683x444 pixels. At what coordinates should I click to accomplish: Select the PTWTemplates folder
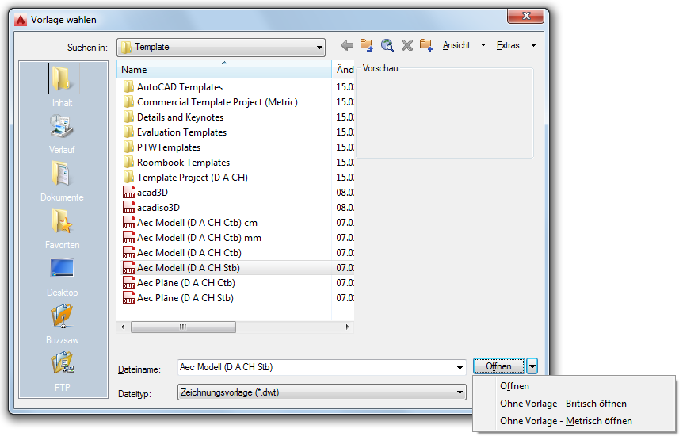click(x=162, y=147)
